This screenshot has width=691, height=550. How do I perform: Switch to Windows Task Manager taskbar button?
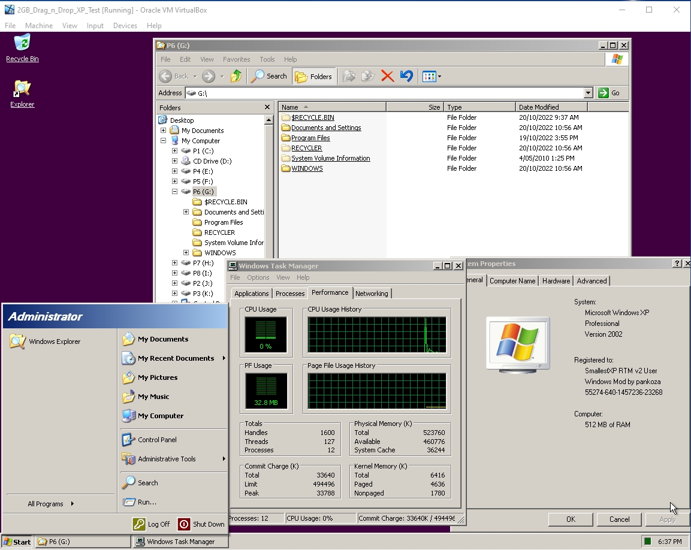(x=180, y=542)
